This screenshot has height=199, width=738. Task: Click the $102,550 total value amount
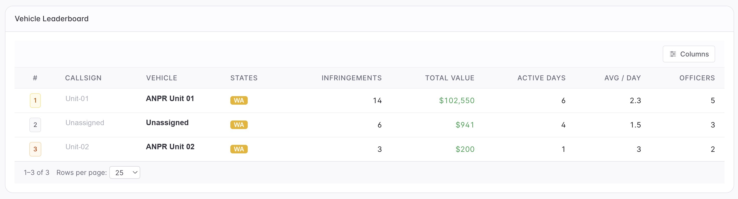pyautogui.click(x=457, y=100)
